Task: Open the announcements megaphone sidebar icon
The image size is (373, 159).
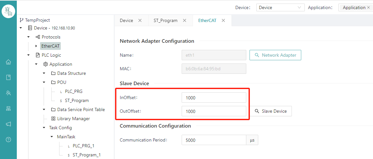Action: point(8,124)
